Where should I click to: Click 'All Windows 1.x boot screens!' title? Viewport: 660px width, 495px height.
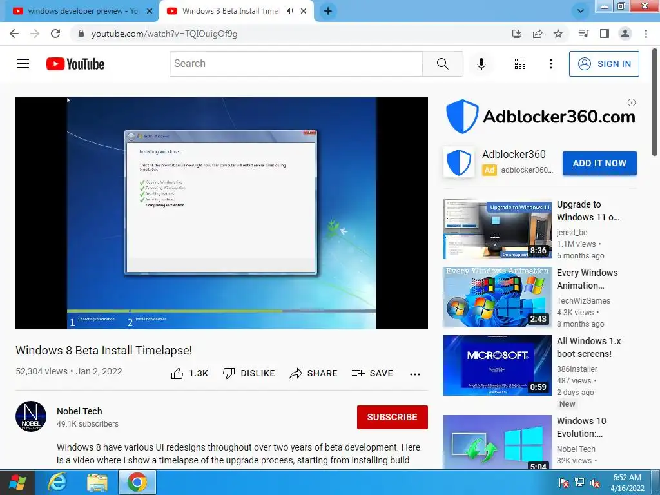589,347
